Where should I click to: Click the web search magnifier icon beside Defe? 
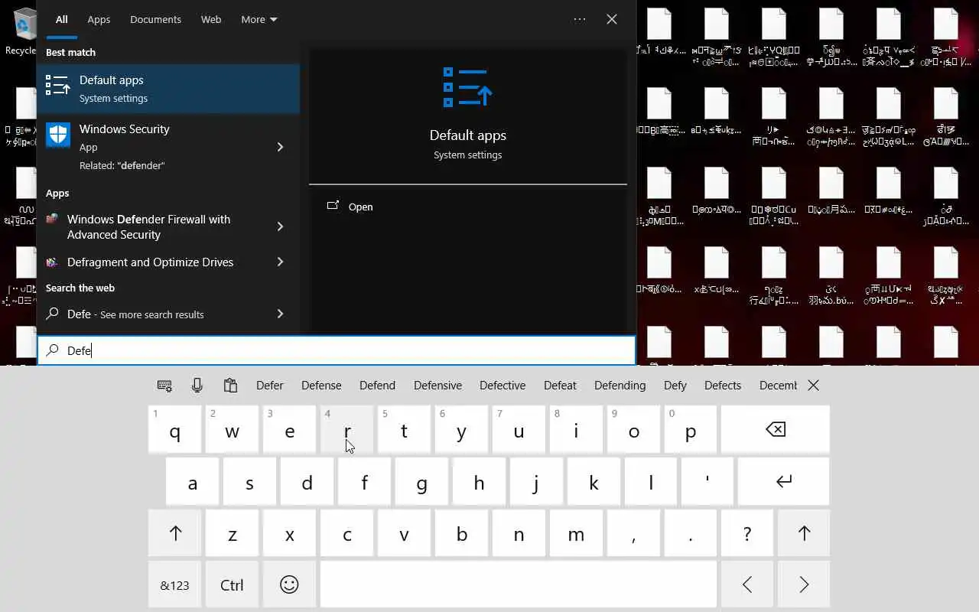[52, 314]
